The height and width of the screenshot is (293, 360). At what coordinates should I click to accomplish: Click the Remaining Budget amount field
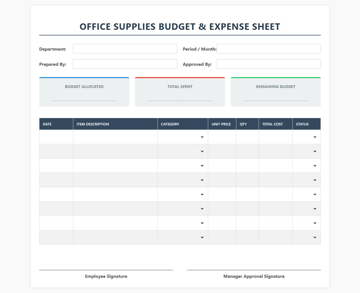(x=276, y=97)
